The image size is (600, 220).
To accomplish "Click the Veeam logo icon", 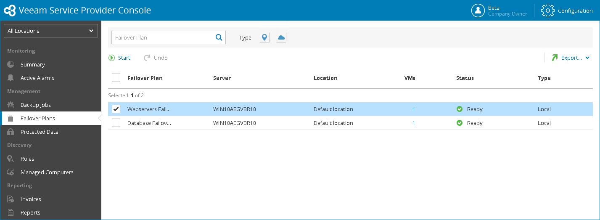I will click(9, 11).
